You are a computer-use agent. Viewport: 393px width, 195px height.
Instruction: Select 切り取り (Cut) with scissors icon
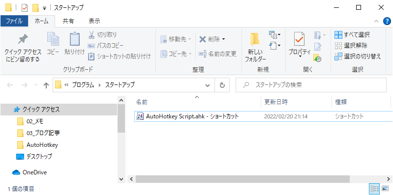coord(102,34)
